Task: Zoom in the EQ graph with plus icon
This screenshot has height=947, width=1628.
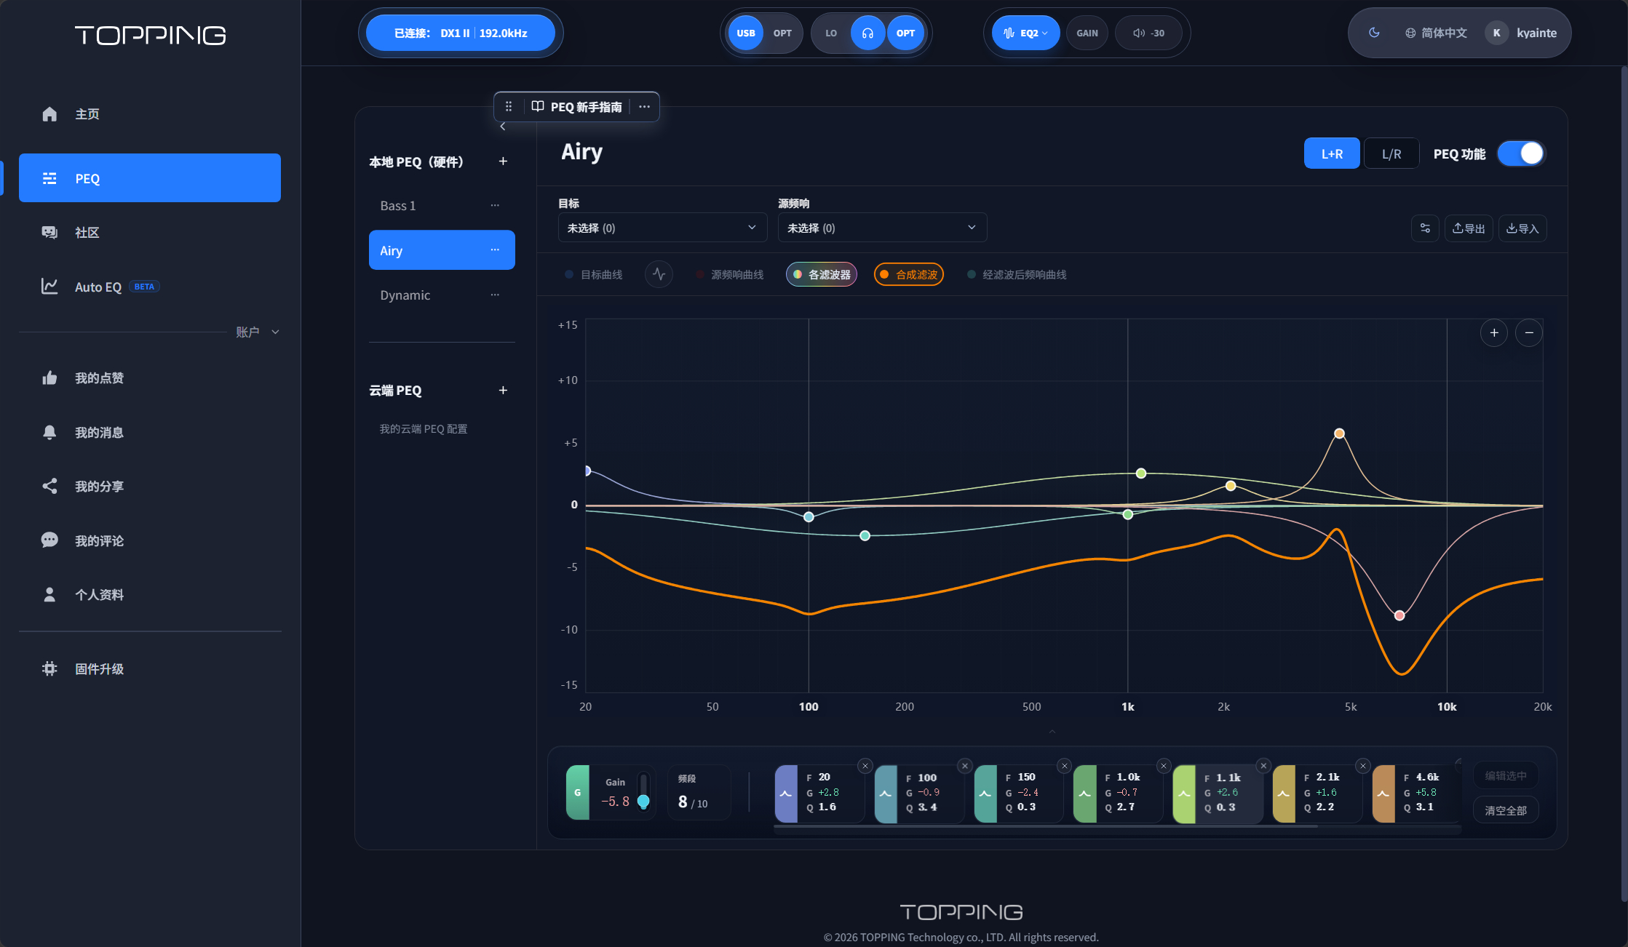Action: (1494, 333)
